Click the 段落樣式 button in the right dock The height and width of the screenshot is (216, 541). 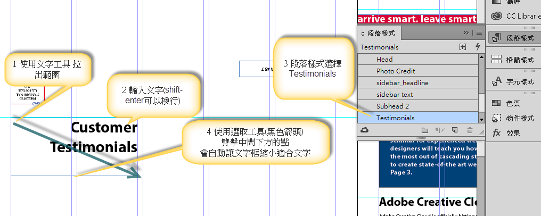tap(513, 38)
